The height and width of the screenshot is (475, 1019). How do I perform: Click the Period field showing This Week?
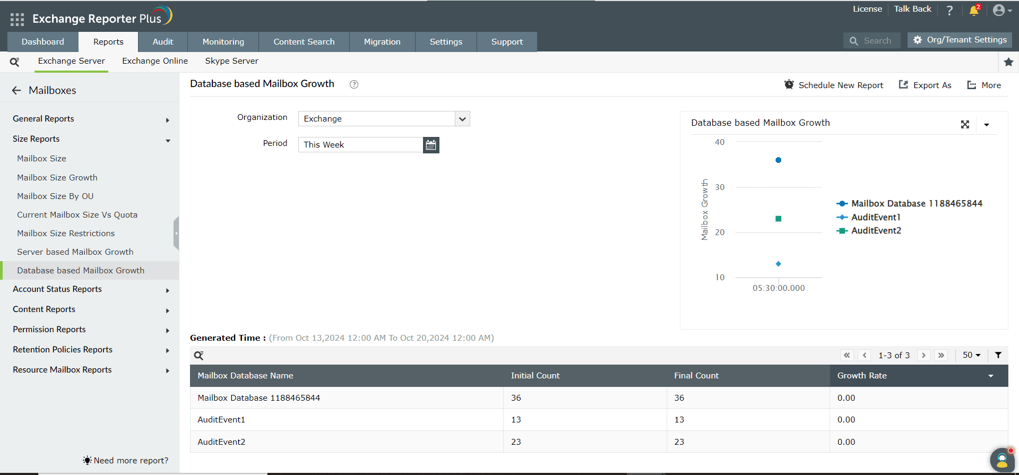pos(360,145)
